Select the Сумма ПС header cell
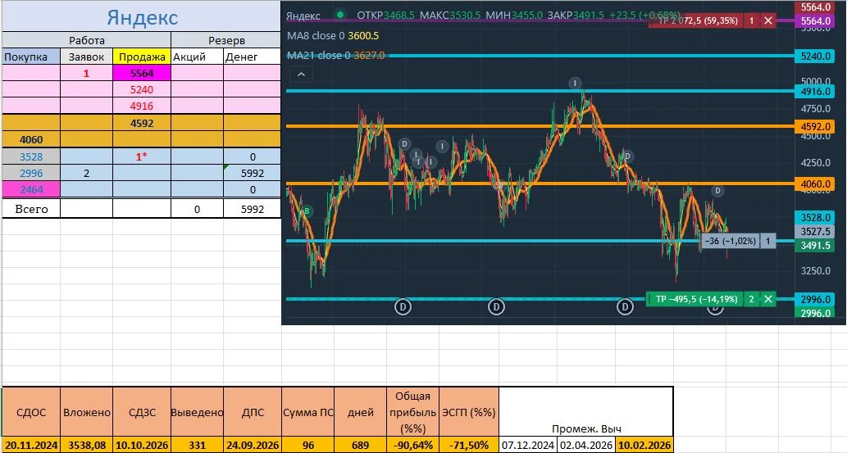 308,412
